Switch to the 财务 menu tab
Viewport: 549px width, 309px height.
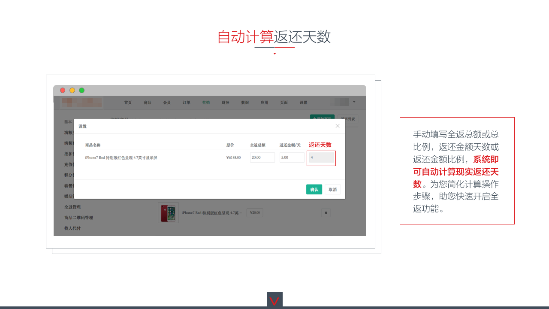click(225, 103)
